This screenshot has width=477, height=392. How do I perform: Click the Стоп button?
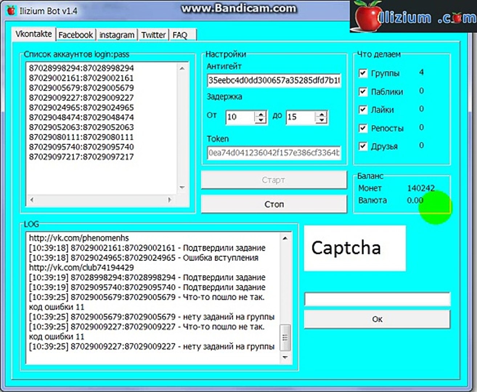[x=274, y=204]
